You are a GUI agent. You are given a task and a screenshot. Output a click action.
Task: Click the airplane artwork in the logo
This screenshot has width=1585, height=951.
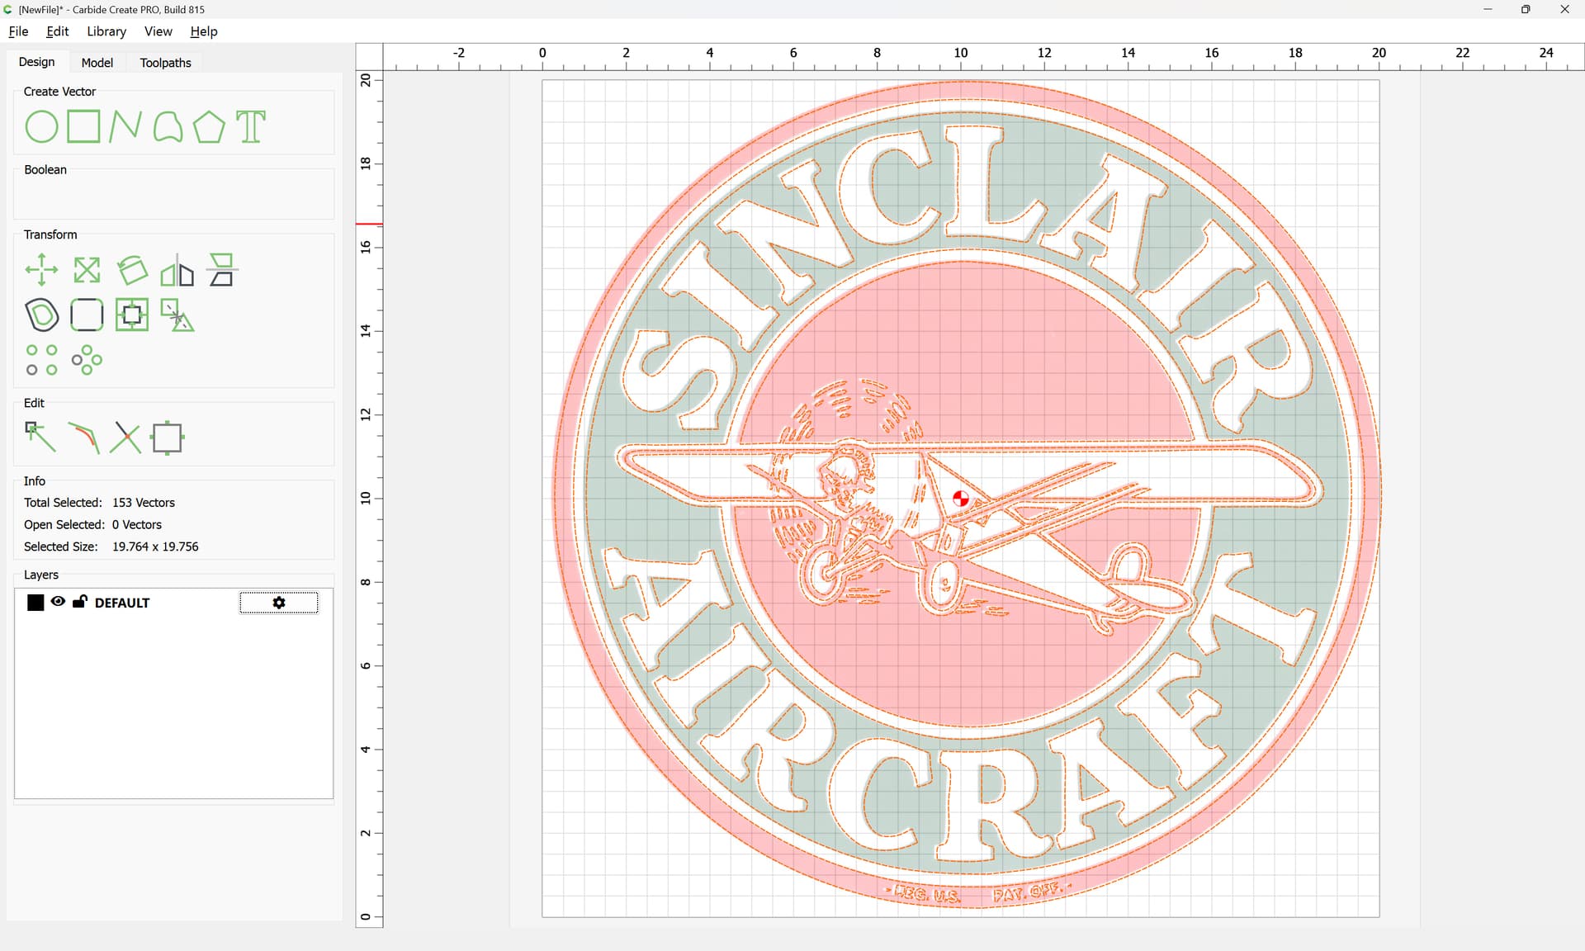click(x=970, y=508)
